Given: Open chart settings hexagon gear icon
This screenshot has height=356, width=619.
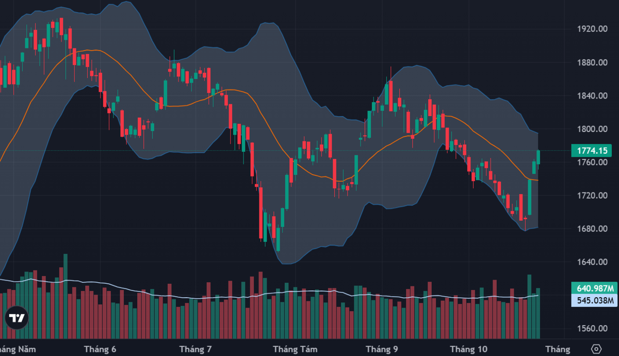Looking at the screenshot, I should (x=597, y=349).
